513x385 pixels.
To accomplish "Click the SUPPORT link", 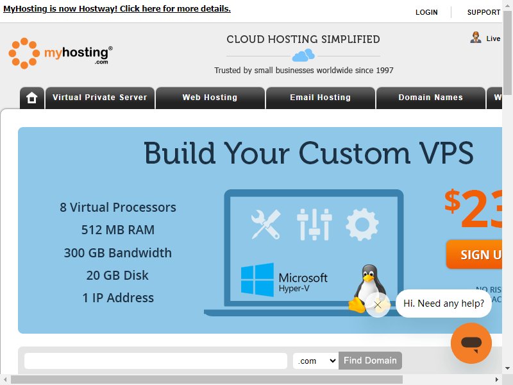I will coord(484,12).
